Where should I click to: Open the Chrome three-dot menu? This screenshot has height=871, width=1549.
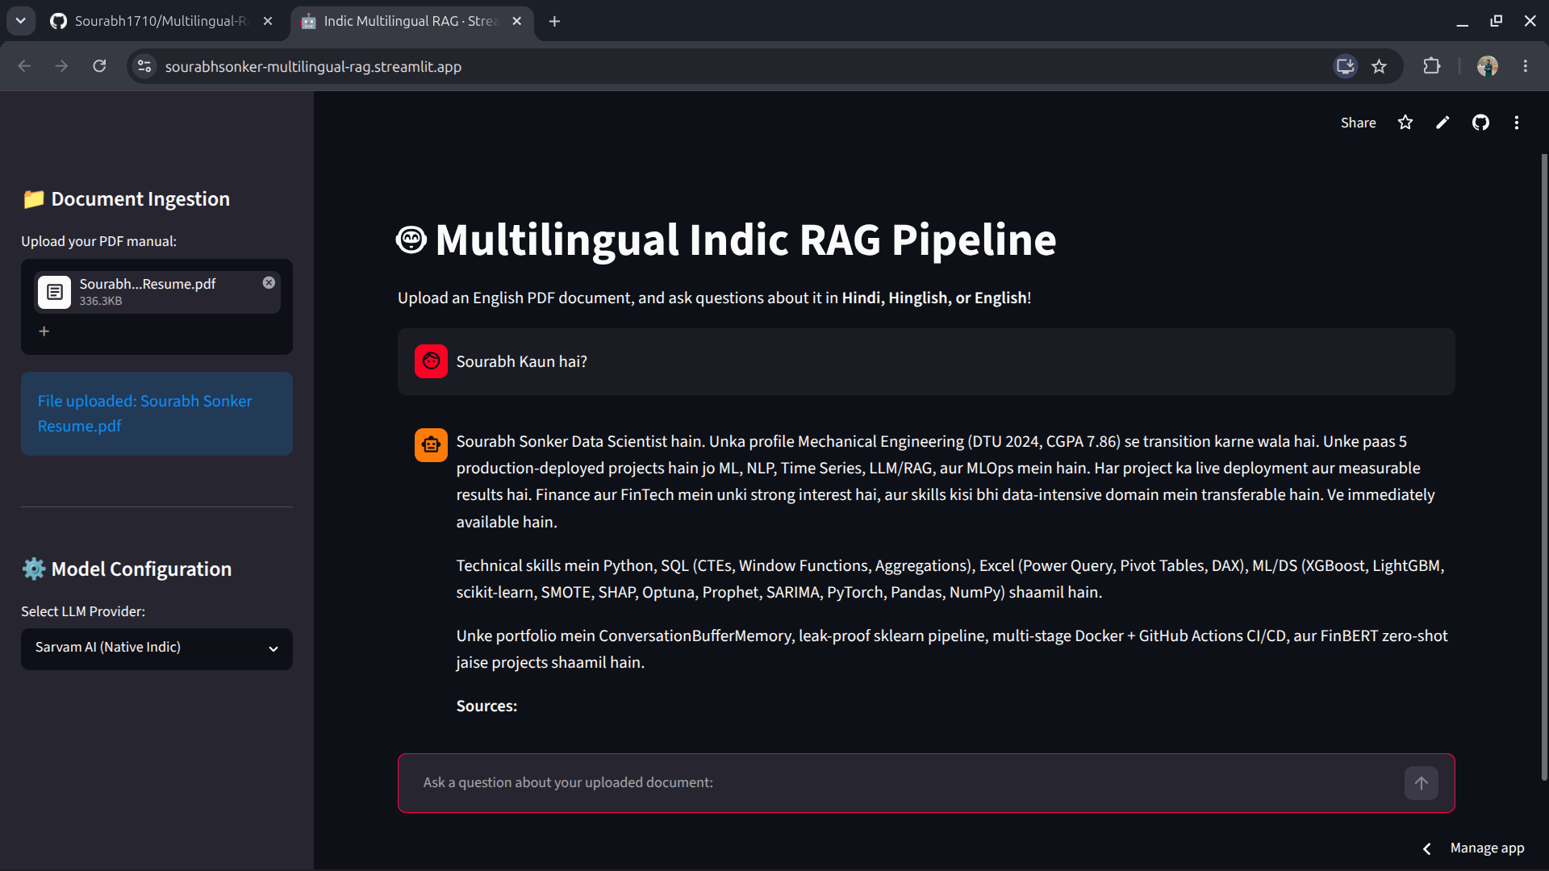pyautogui.click(x=1525, y=66)
